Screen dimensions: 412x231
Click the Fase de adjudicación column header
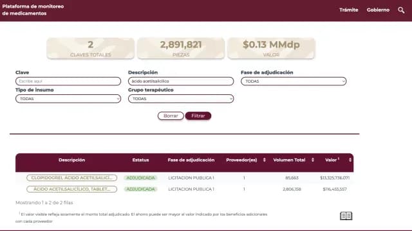(x=191, y=160)
